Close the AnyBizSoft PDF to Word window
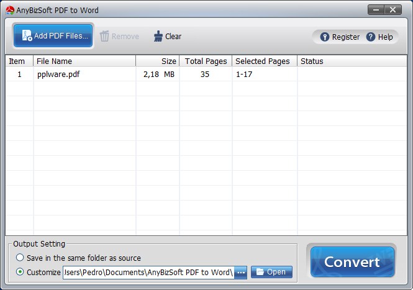 pos(393,10)
